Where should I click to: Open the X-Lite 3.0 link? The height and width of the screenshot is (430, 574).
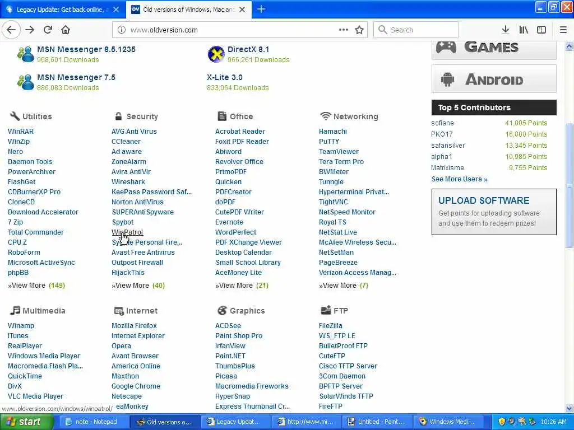point(224,77)
